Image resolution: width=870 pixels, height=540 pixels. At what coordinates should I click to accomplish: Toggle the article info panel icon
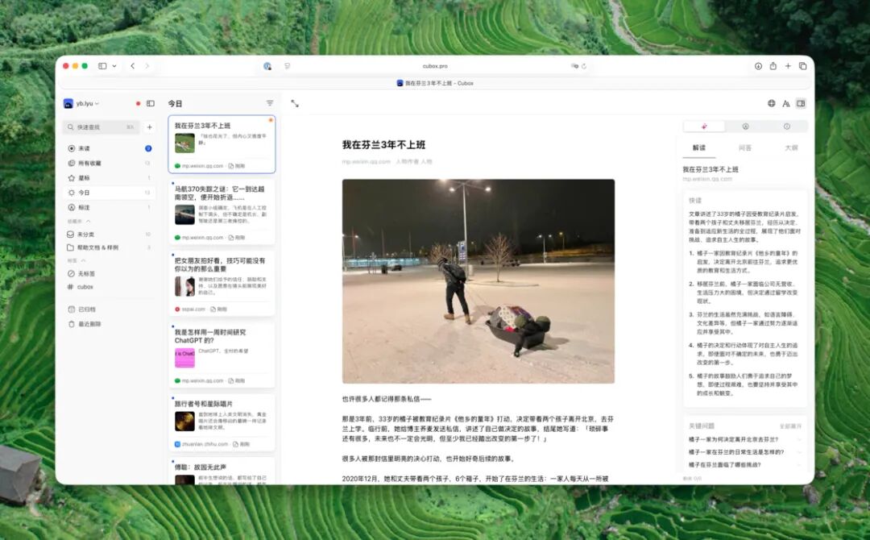[788, 126]
